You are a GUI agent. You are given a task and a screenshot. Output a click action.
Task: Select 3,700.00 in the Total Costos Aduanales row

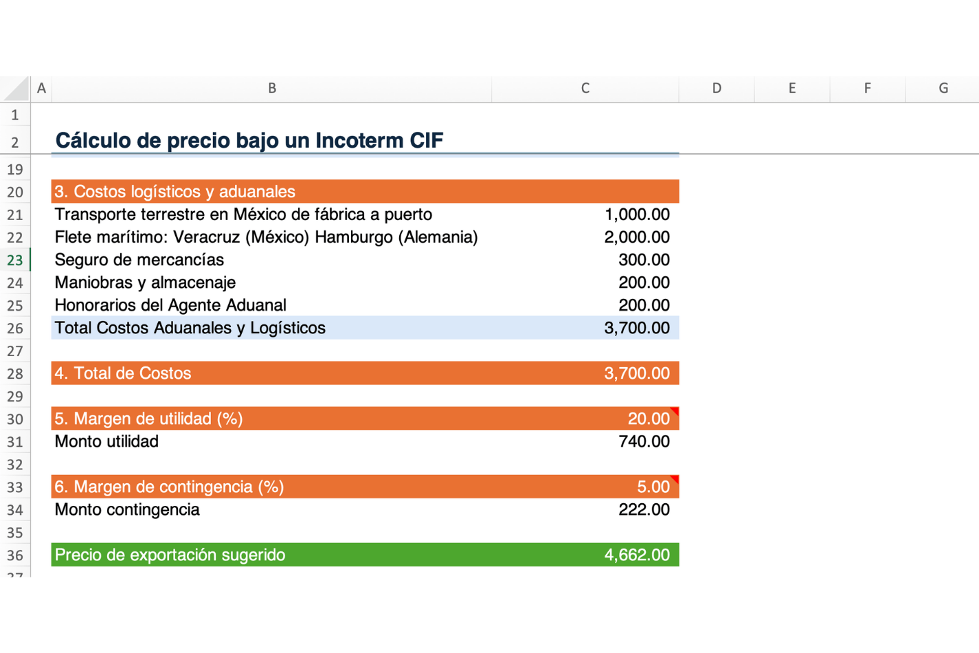point(585,328)
